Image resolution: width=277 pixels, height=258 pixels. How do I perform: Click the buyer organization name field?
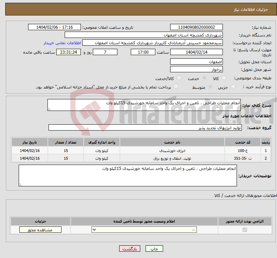pyautogui.click(x=144, y=35)
